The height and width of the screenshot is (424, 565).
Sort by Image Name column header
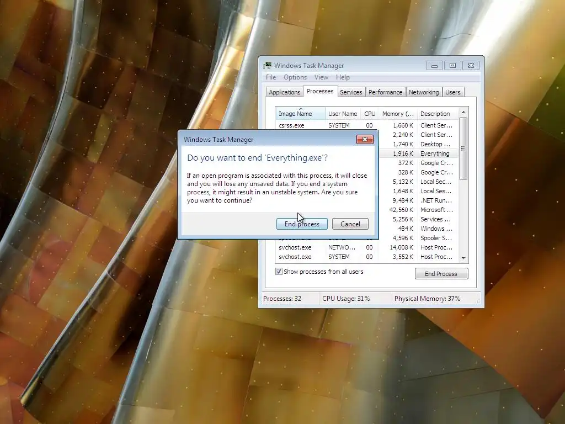[300, 114]
